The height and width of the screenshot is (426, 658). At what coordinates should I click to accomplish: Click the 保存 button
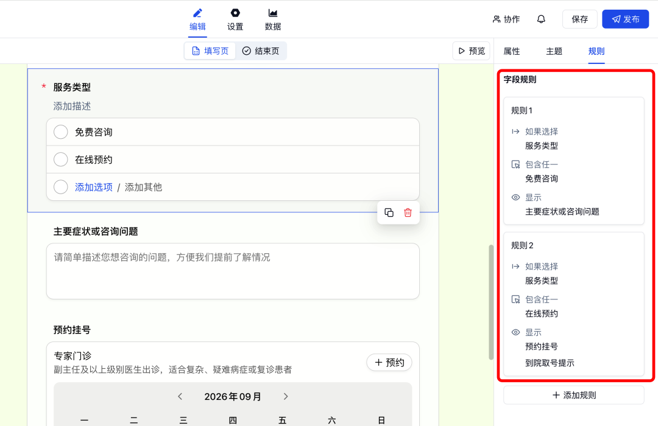[579, 19]
